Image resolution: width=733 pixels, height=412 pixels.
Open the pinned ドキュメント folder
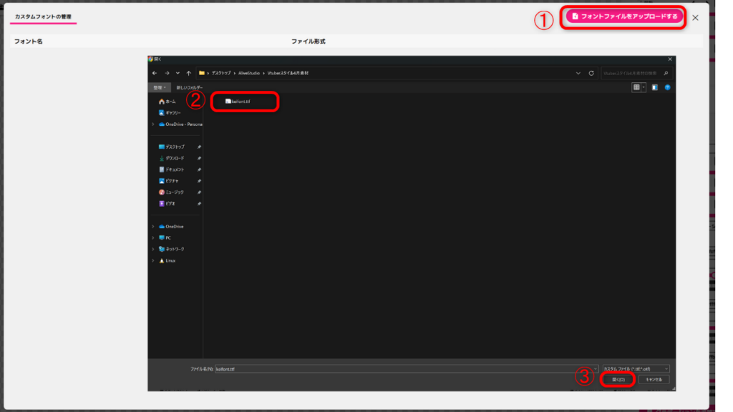172,170
